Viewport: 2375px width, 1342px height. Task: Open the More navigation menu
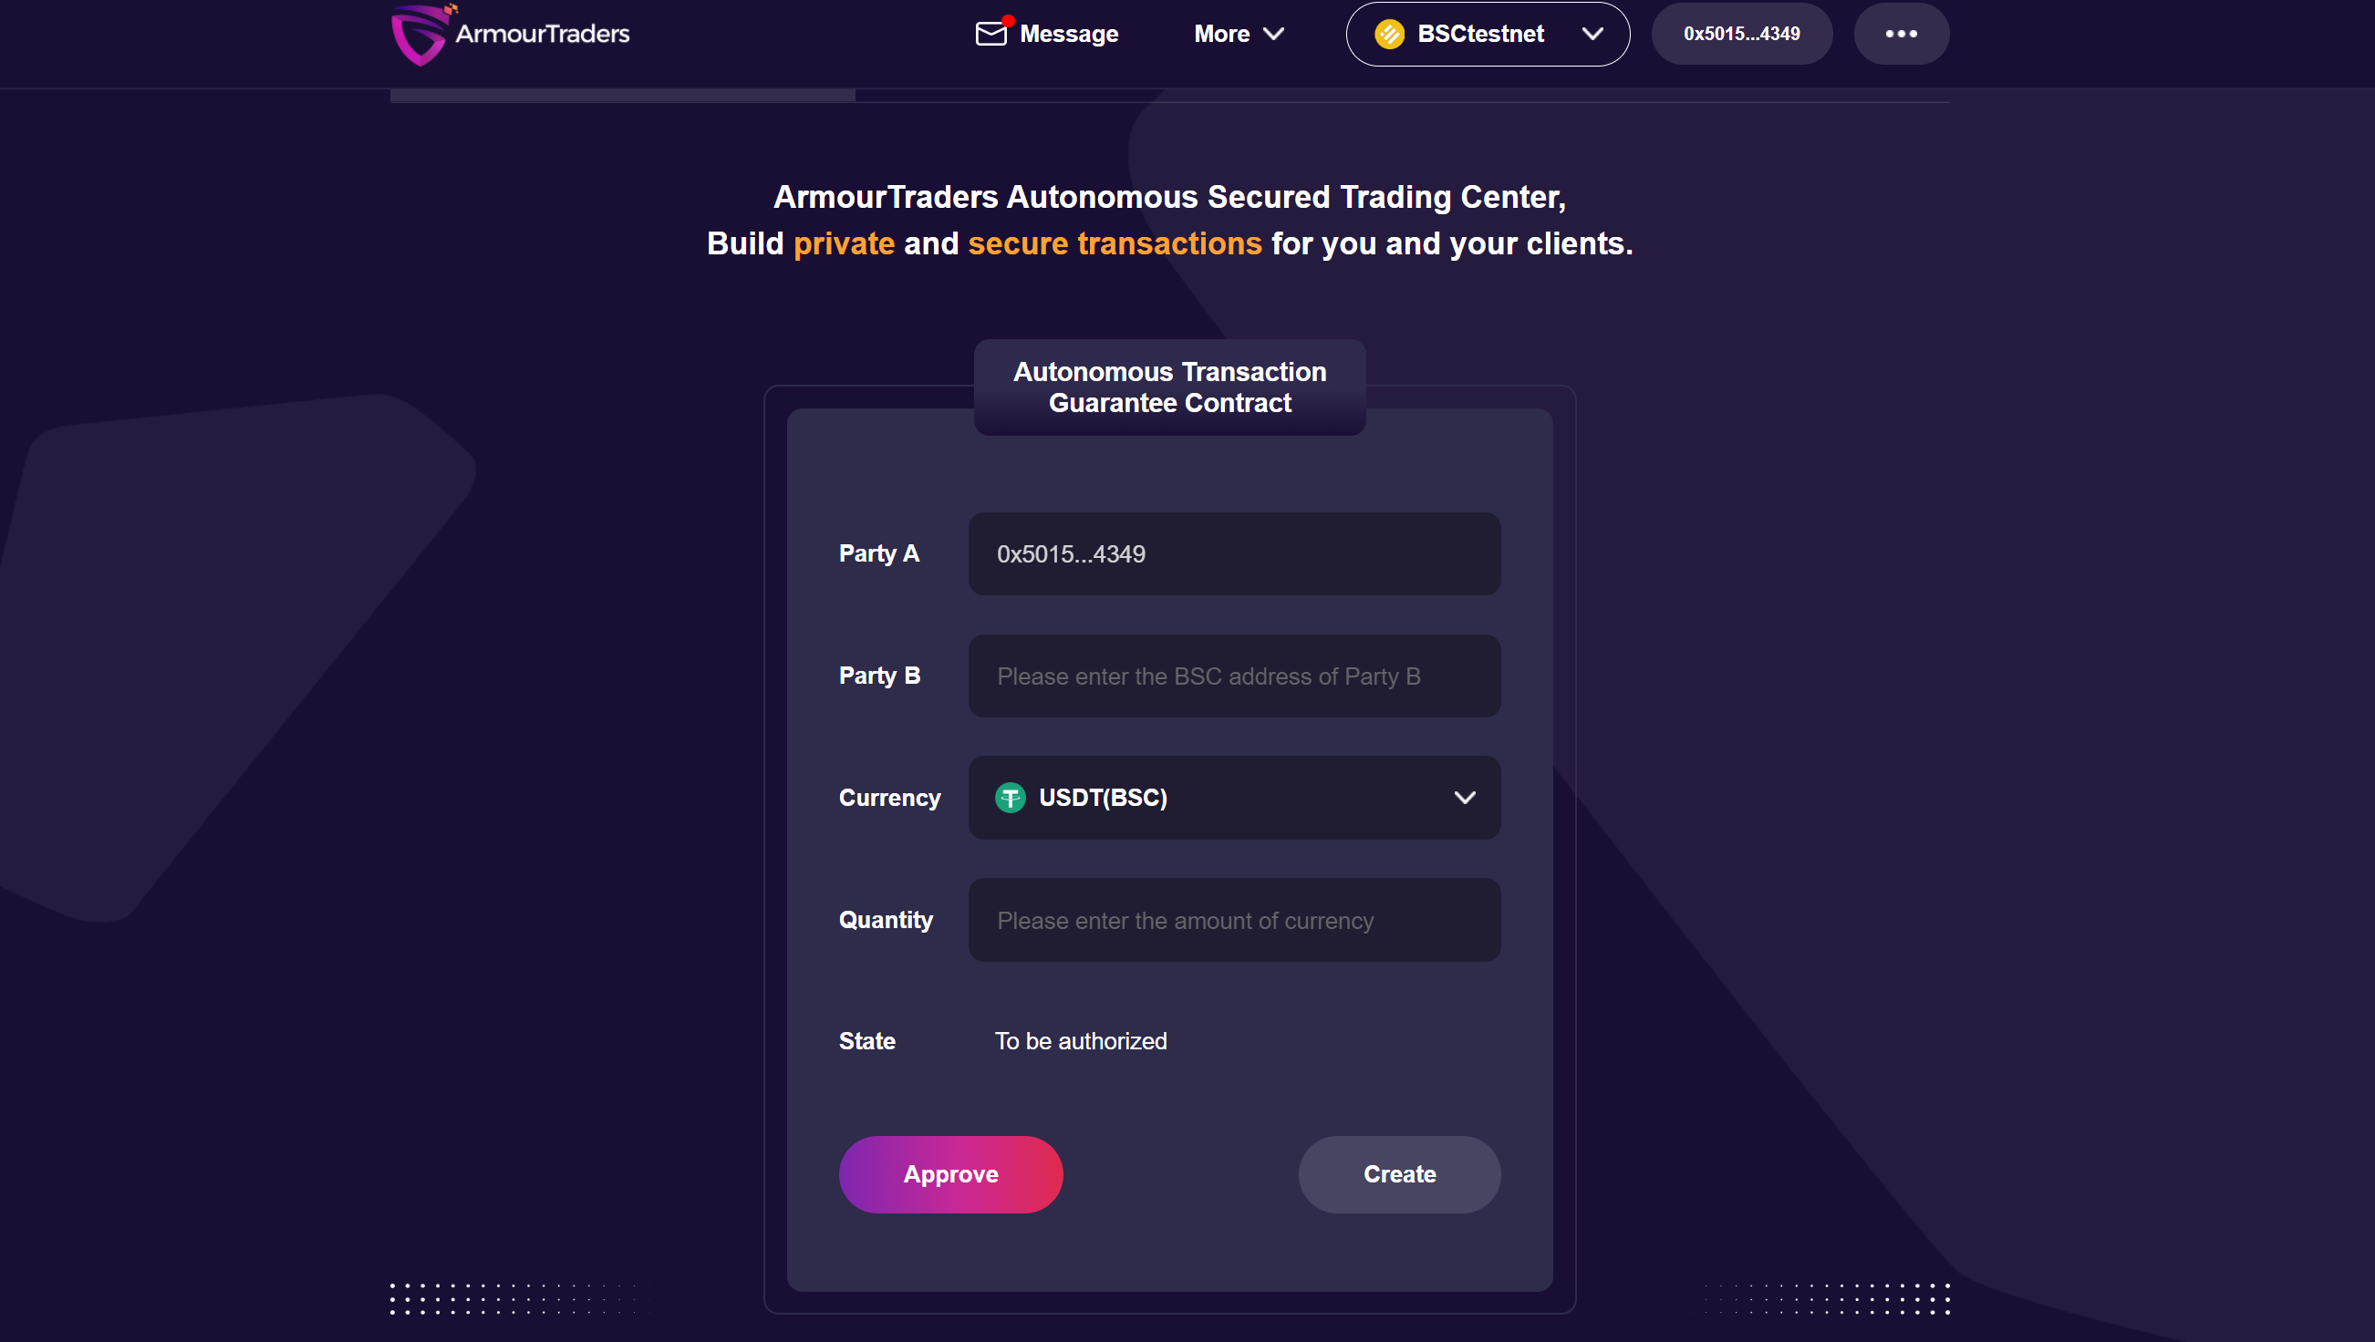click(x=1239, y=34)
